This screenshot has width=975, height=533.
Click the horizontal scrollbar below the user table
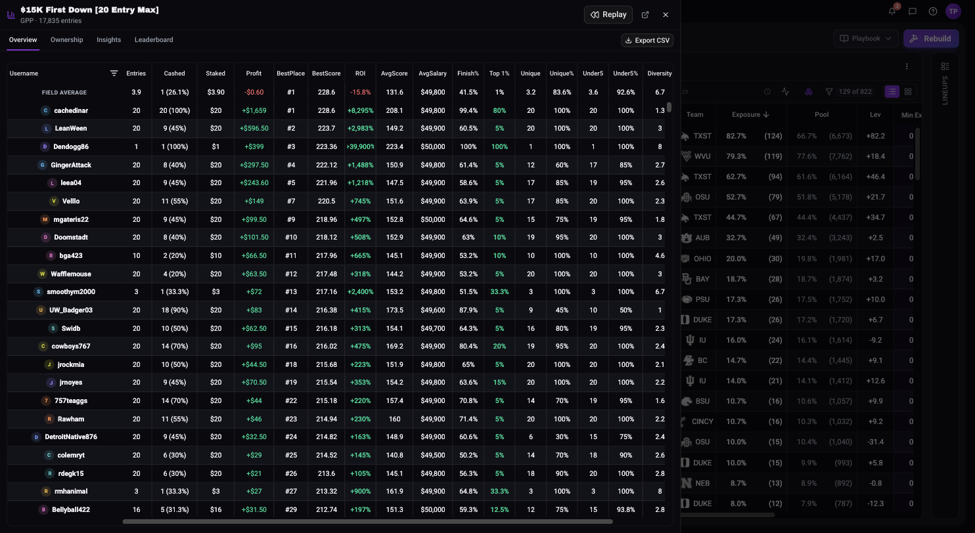click(x=368, y=522)
